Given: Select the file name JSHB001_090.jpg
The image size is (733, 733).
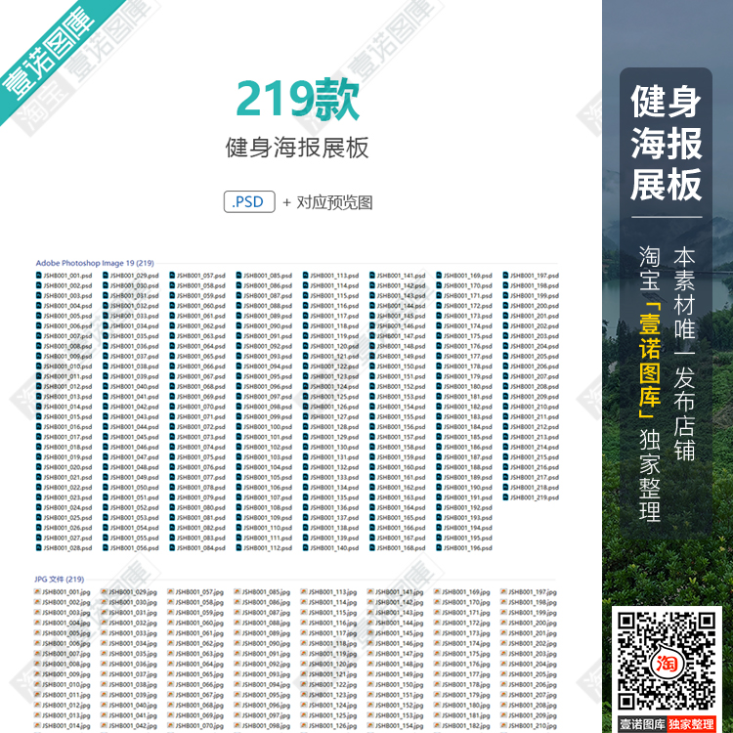Looking at the screenshot, I should 267,643.
